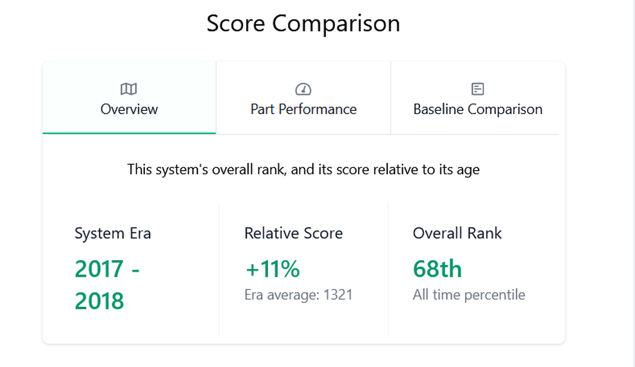Screen dimensions: 635x367
Task: Open the Part Performance tab label
Action: coord(303,109)
